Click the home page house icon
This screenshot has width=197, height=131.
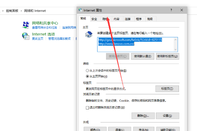(x=89, y=34)
